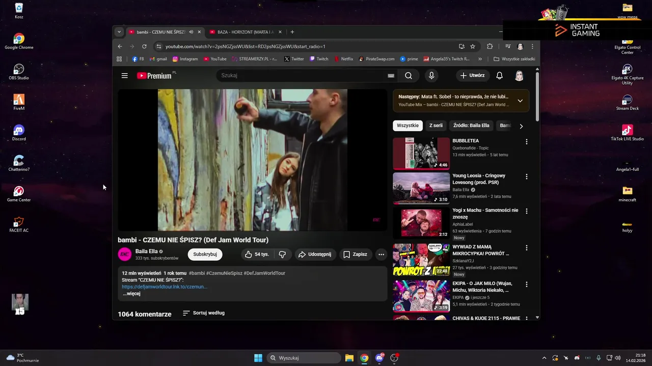Subscribe to Baila Ella with Subskrybuj

click(205, 254)
